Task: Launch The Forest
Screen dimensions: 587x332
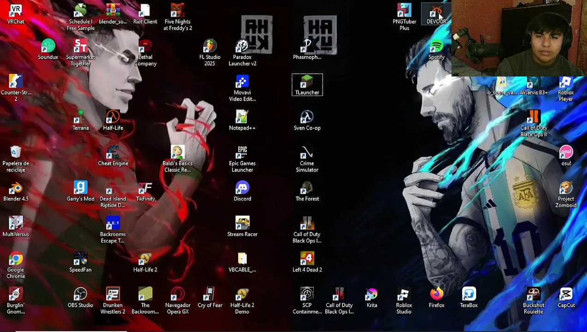Action: pyautogui.click(x=307, y=191)
